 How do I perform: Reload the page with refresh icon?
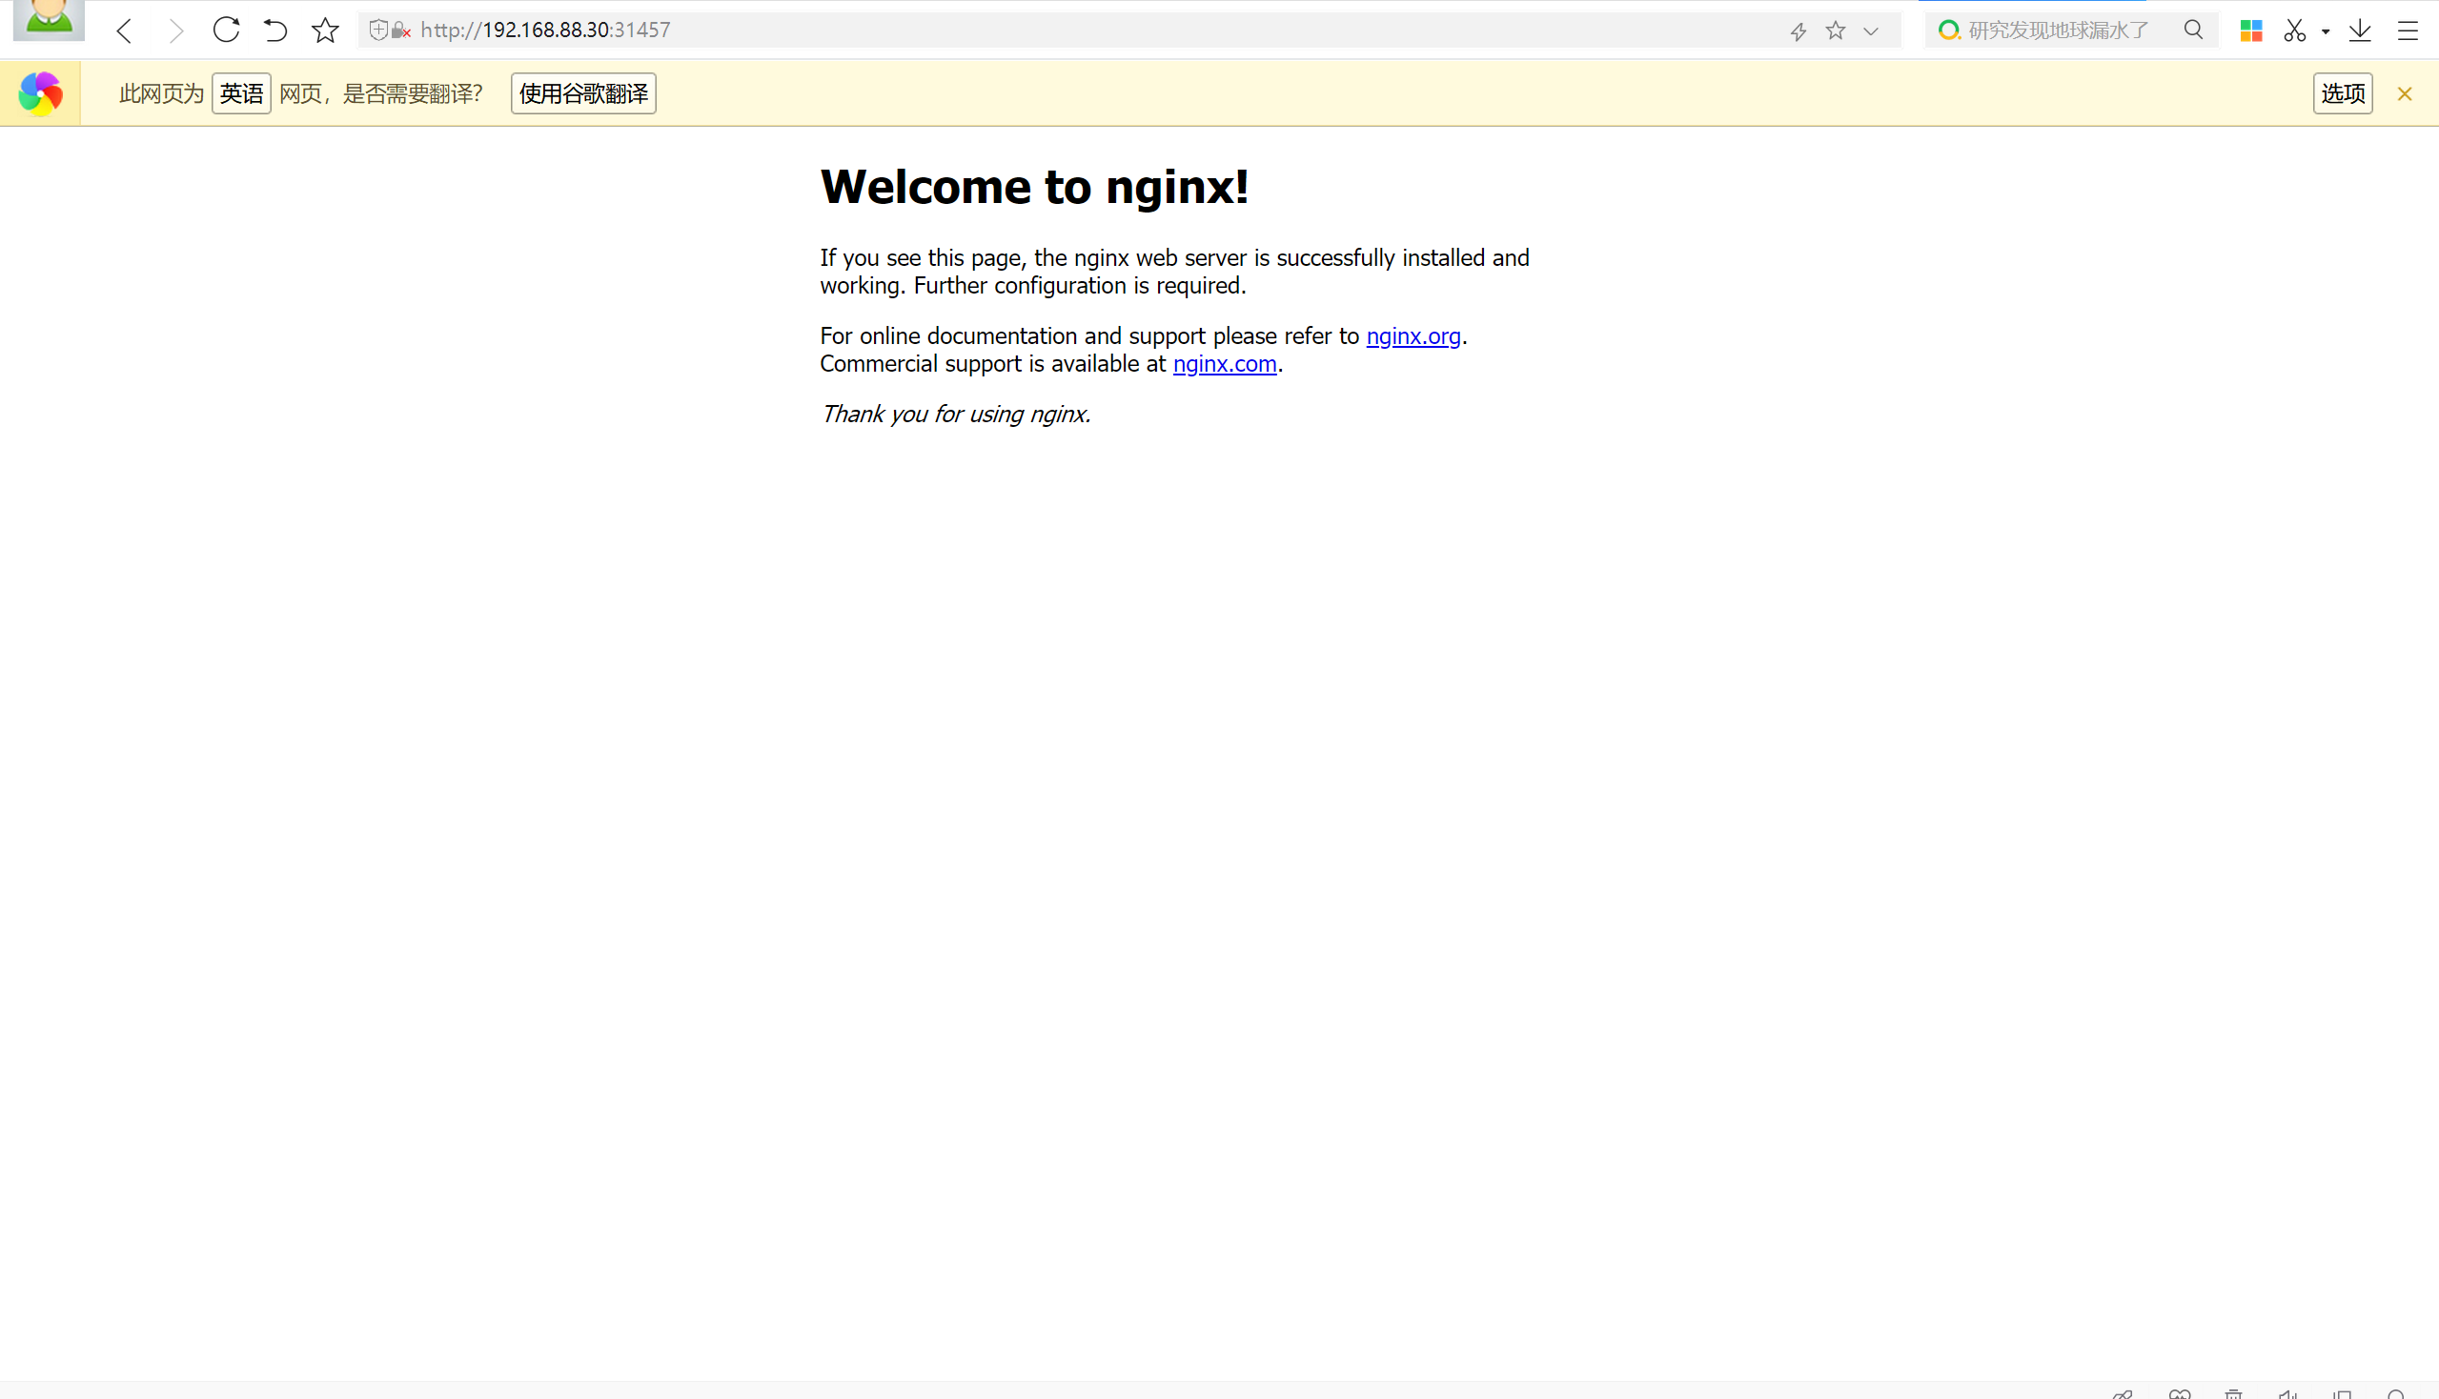[226, 30]
